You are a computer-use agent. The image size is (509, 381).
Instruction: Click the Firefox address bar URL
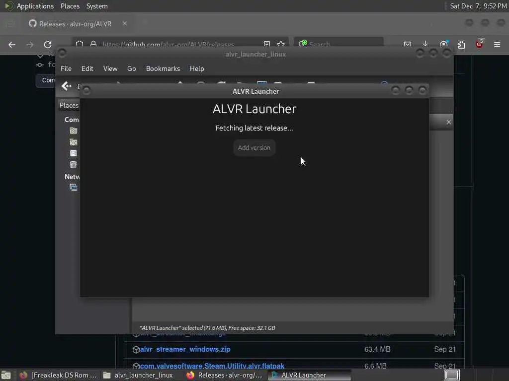(168, 45)
